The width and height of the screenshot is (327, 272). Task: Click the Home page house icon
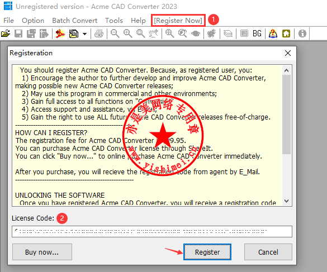286,34
